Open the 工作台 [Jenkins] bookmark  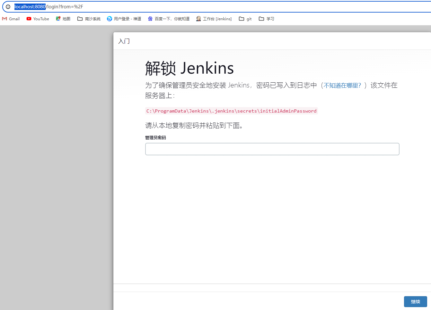click(214, 19)
